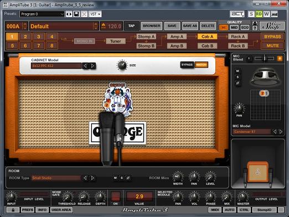Select next MIC Model arrow
The height and width of the screenshot is (217, 289).
coord(281,132)
